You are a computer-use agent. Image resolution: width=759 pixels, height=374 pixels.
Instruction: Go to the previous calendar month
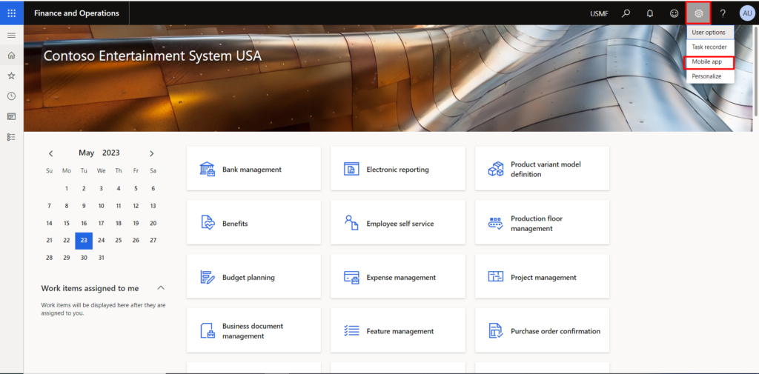(51, 153)
